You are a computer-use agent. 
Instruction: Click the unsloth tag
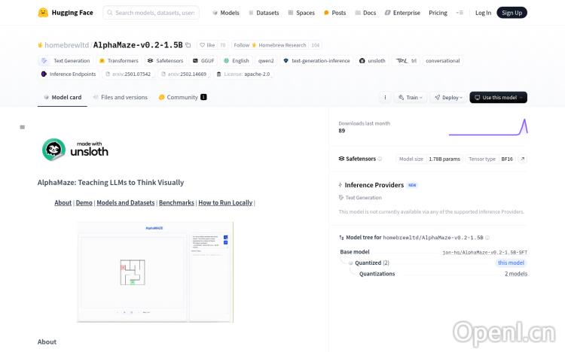(372, 61)
